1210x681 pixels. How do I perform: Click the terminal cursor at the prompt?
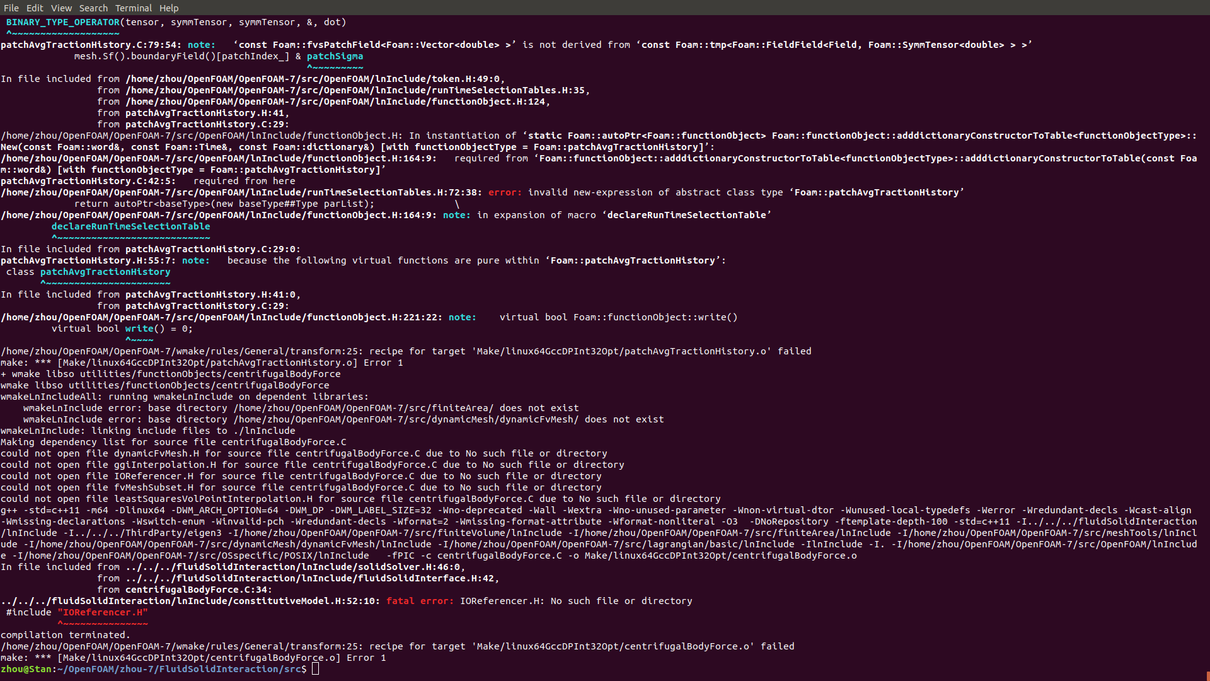315,669
